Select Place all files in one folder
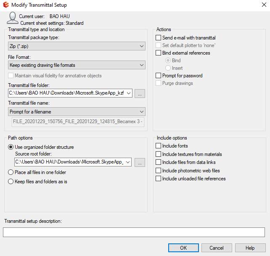270x256 pixels. pos(11,172)
